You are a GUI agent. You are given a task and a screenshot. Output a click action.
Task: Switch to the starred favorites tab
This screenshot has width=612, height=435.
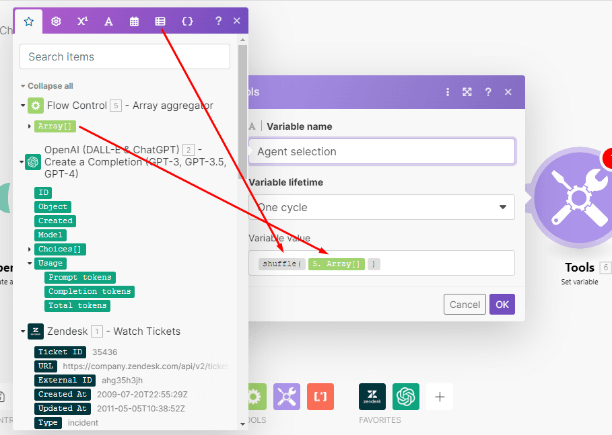tap(28, 21)
